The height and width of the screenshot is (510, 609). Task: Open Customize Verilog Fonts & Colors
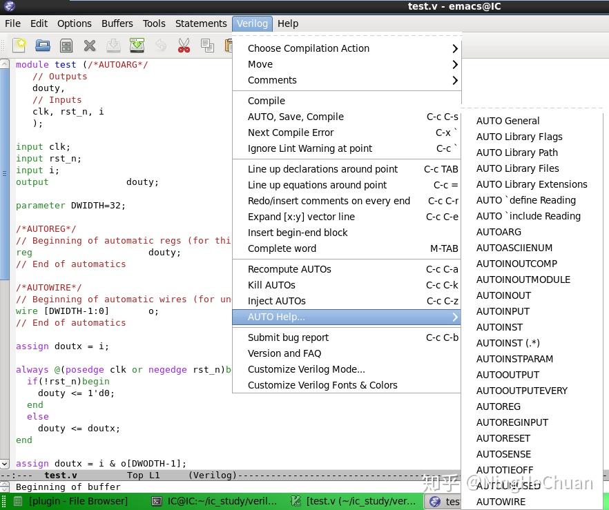322,385
